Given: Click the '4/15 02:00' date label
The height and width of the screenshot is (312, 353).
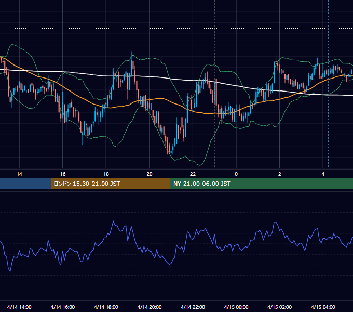Looking at the screenshot, I should click(x=279, y=307).
